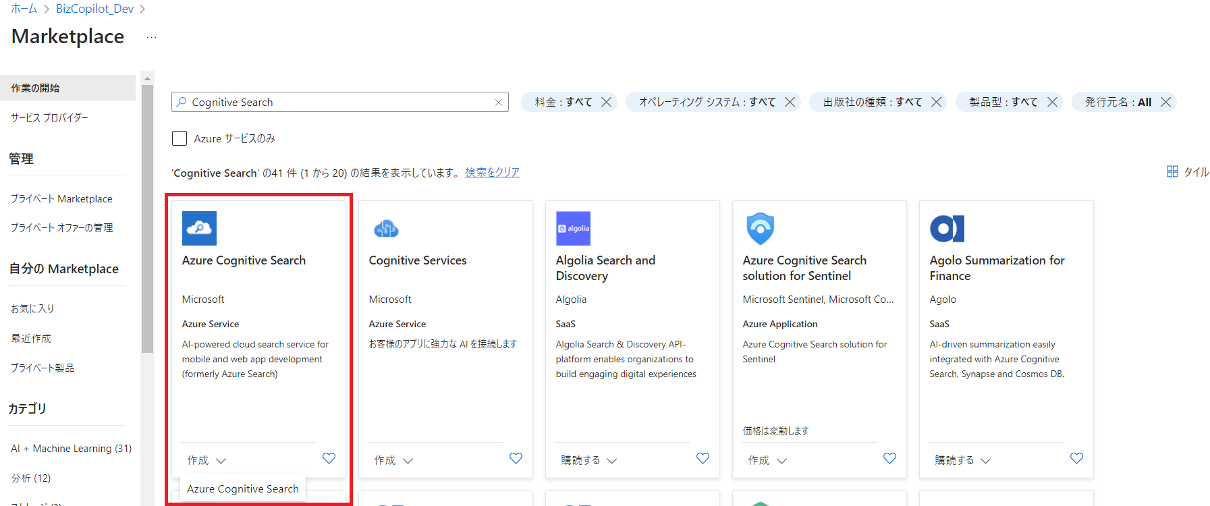Remove the 発行元名 : All filter
The image size is (1210, 506).
pyautogui.click(x=1165, y=102)
